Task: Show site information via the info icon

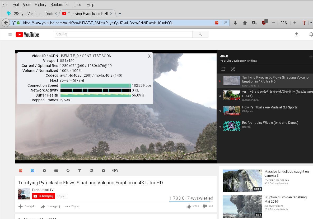Action: coord(13,23)
